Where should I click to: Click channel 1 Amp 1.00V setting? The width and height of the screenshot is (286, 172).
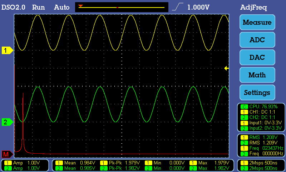coord(26,163)
